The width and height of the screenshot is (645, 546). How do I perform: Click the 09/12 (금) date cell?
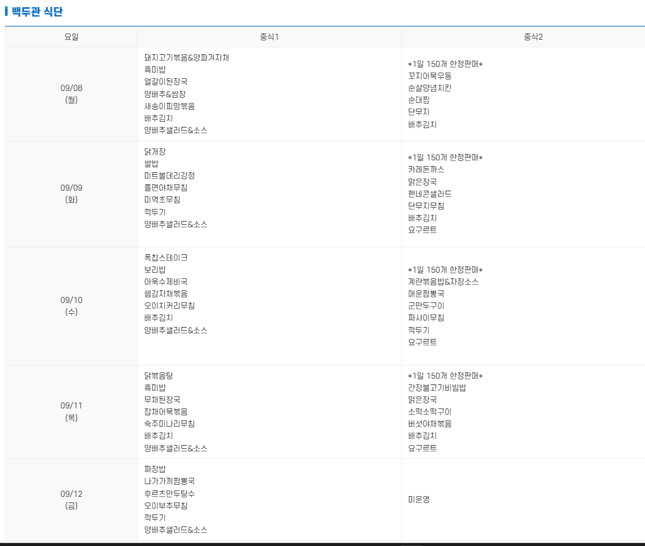point(71,499)
